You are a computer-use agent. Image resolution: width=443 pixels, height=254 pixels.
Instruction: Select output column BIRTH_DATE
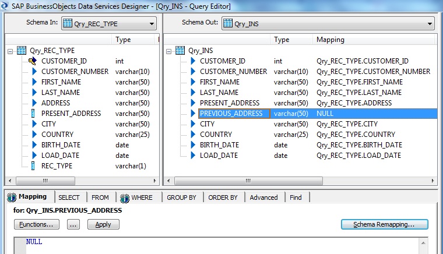click(219, 145)
